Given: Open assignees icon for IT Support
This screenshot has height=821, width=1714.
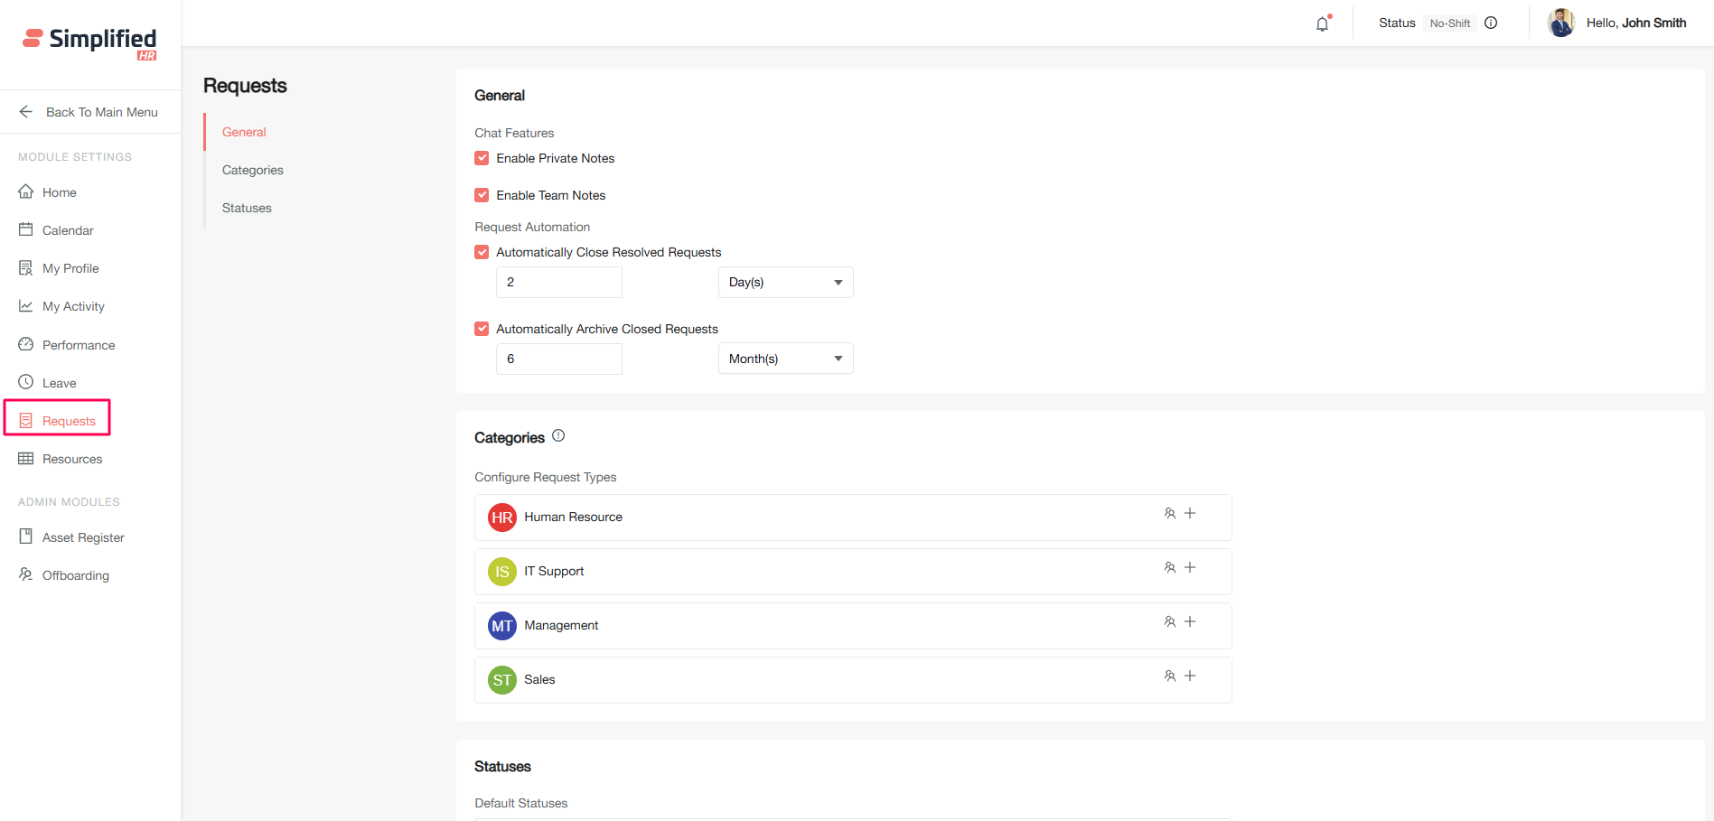Looking at the screenshot, I should pyautogui.click(x=1170, y=568).
